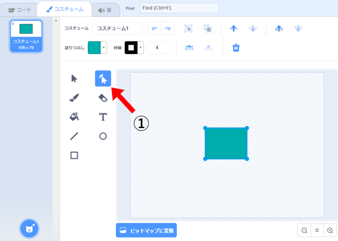Switch to the コード tab

coord(20,10)
